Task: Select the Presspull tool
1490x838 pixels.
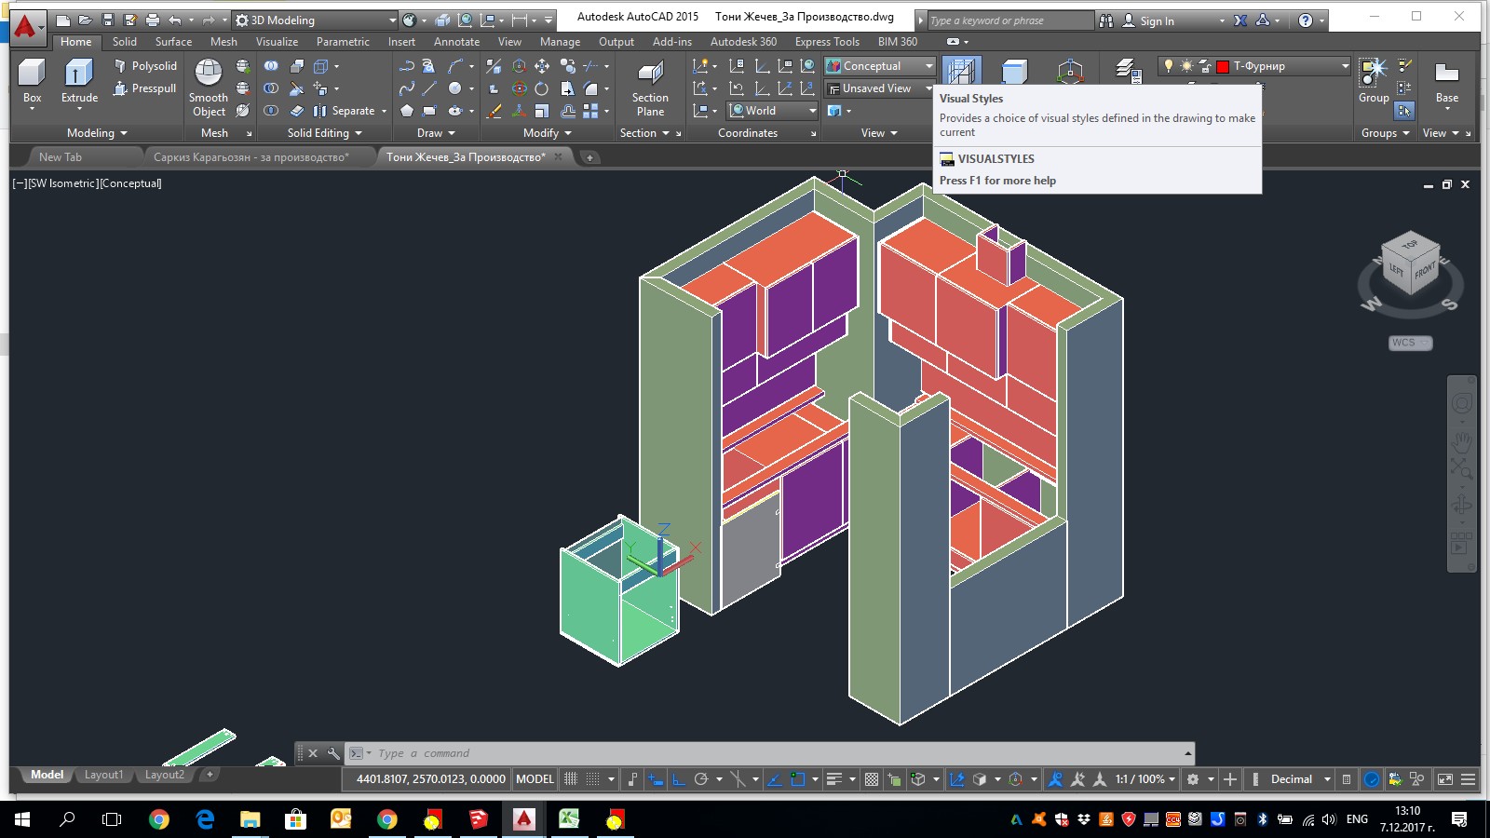Action: tap(144, 88)
